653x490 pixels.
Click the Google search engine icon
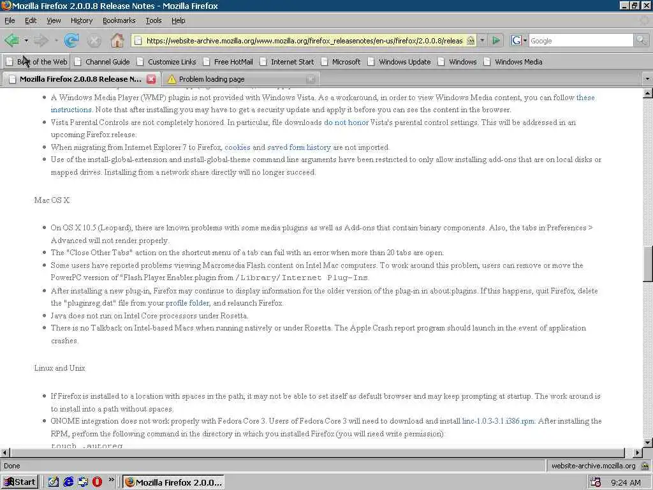tap(516, 40)
